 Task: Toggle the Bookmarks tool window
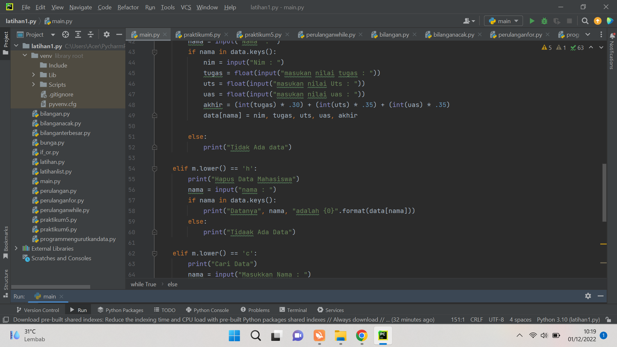(5, 243)
